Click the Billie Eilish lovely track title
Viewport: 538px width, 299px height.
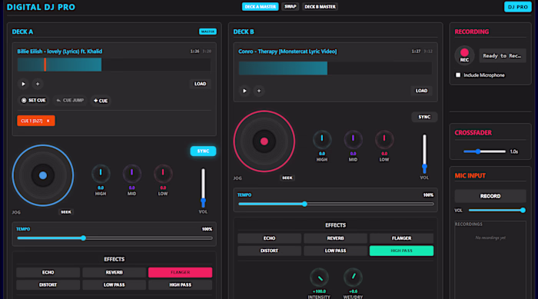click(60, 51)
